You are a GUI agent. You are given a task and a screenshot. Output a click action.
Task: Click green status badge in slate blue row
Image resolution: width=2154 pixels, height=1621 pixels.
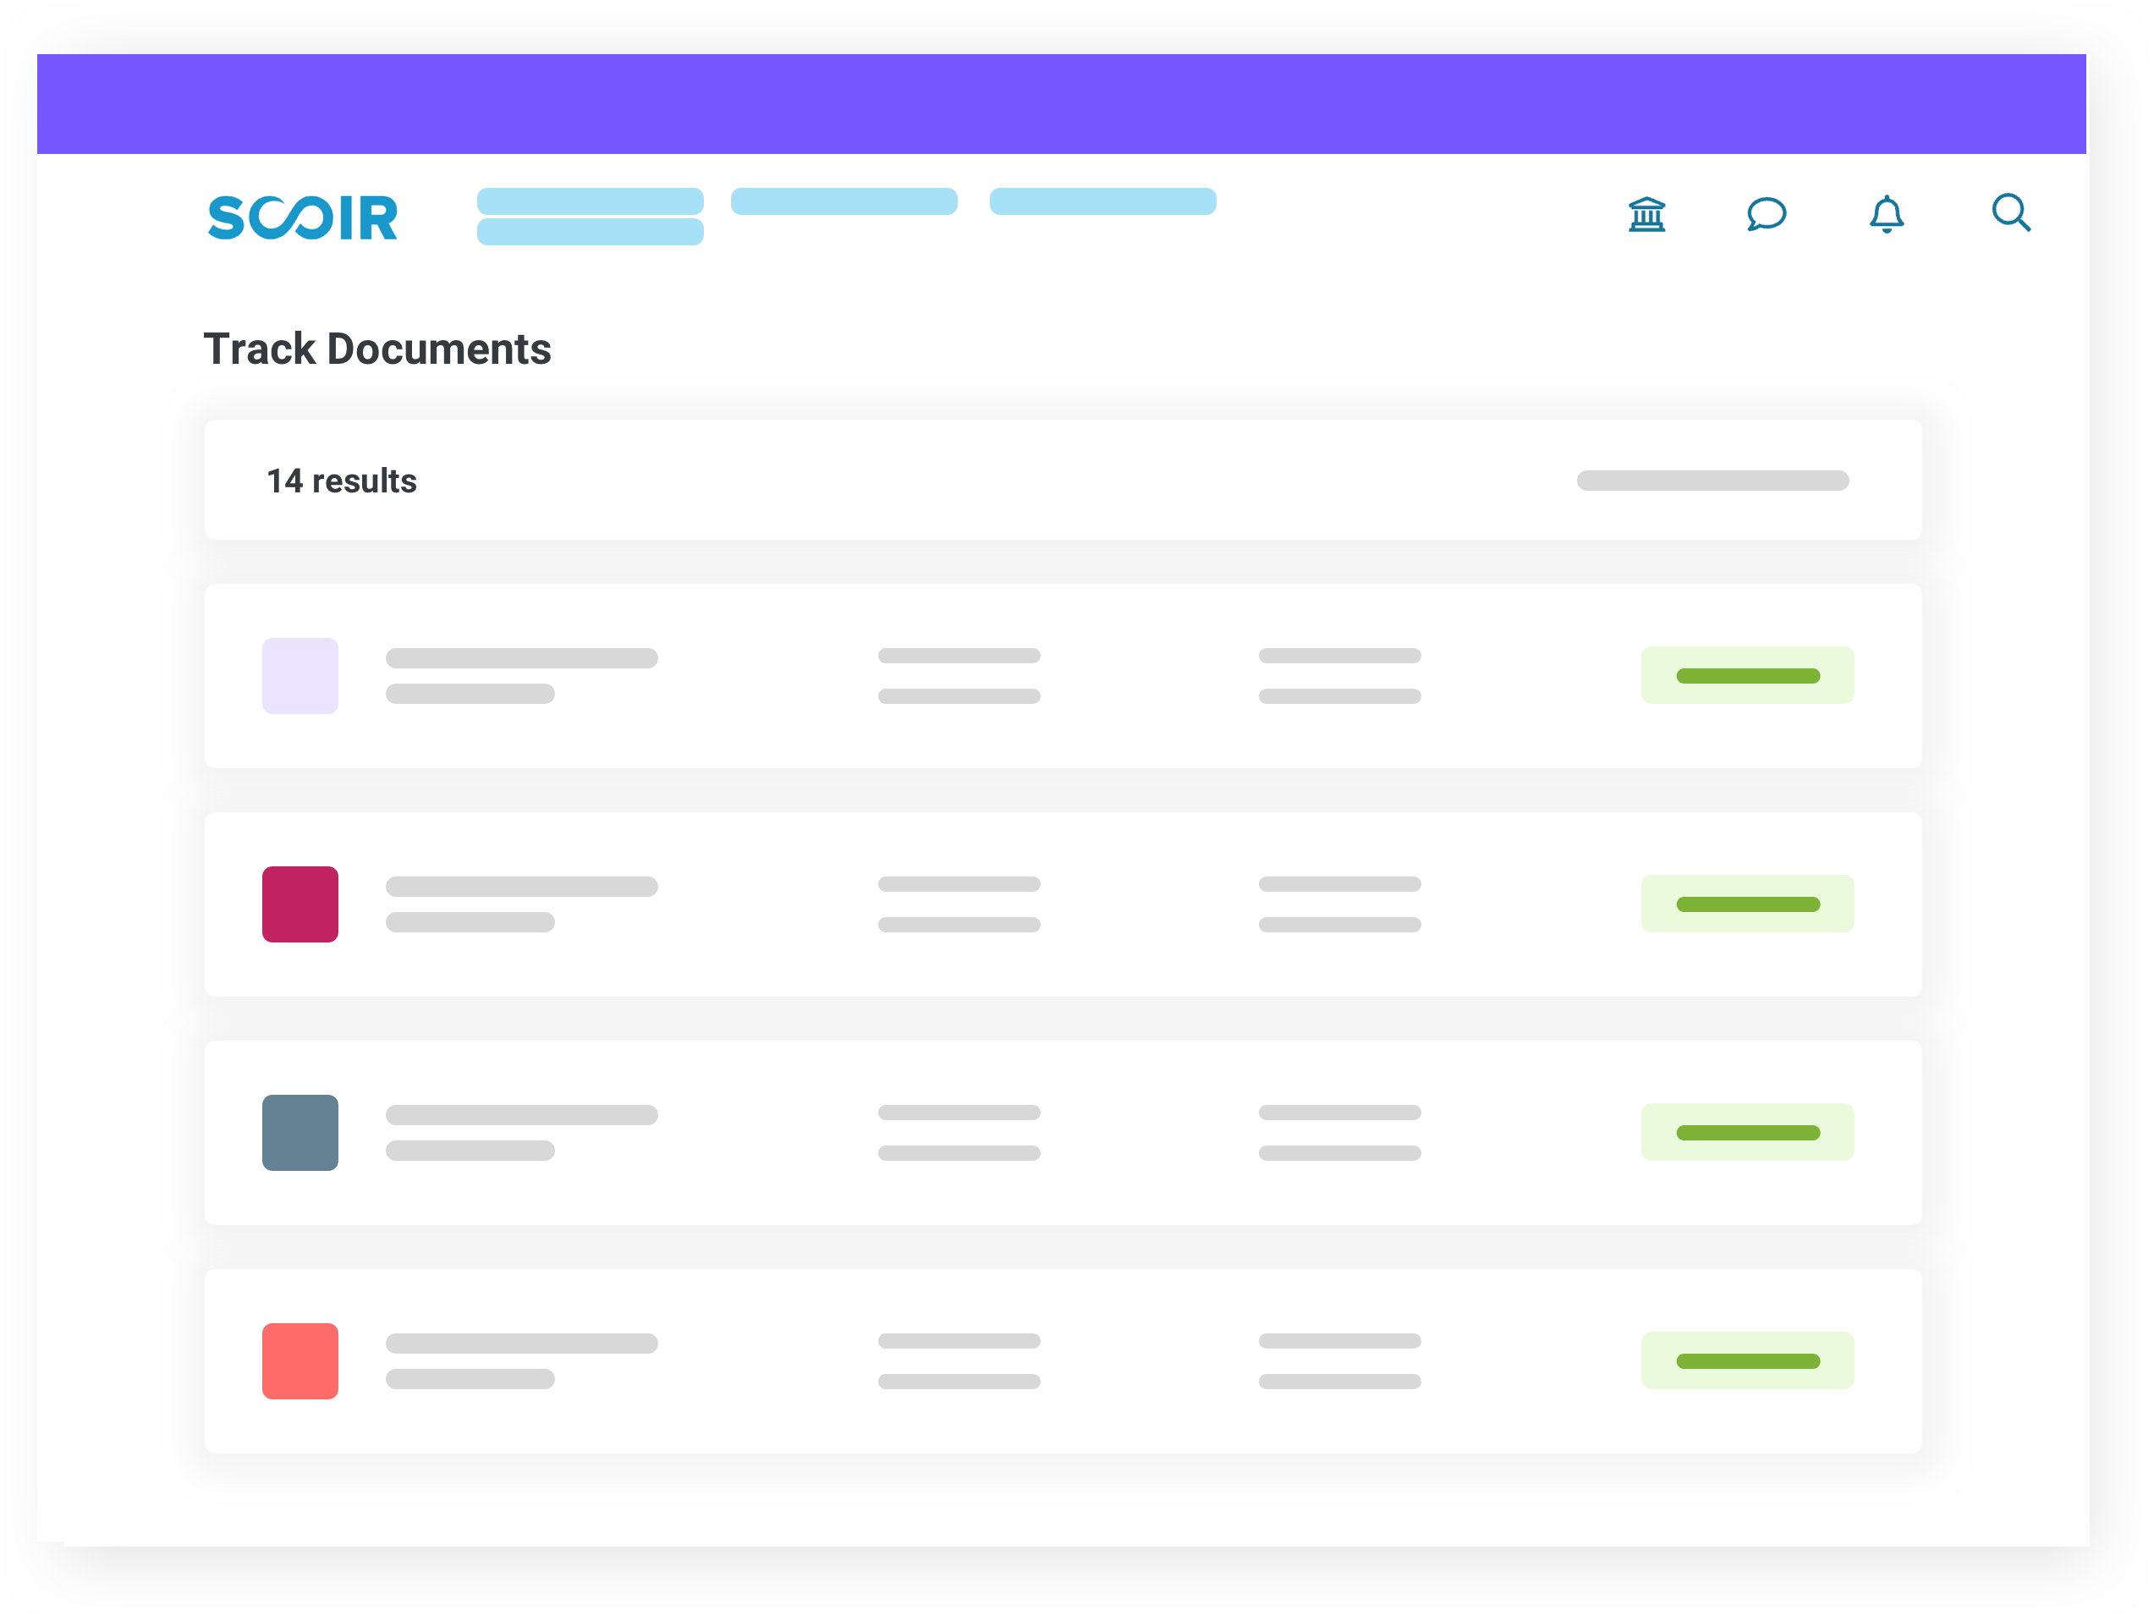click(x=1747, y=1132)
